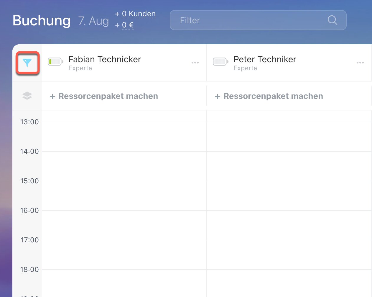This screenshot has height=297, width=372.
Task: Click the plus icon in Fabian's Ressorcenpaket row
Action: [52, 97]
